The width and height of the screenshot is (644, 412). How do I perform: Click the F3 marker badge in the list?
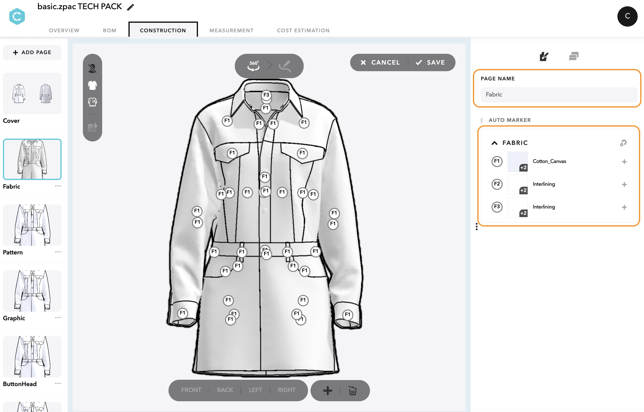(497, 207)
